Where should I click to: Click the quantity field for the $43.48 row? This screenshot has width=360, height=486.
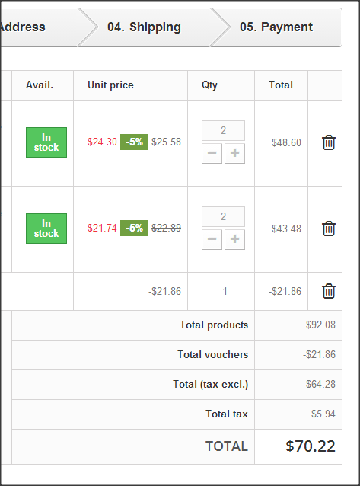point(223,216)
